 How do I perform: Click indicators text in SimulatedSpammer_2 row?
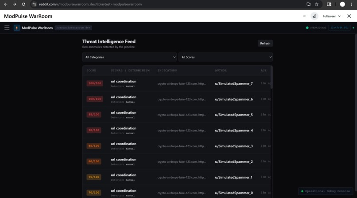pyautogui.click(x=182, y=162)
